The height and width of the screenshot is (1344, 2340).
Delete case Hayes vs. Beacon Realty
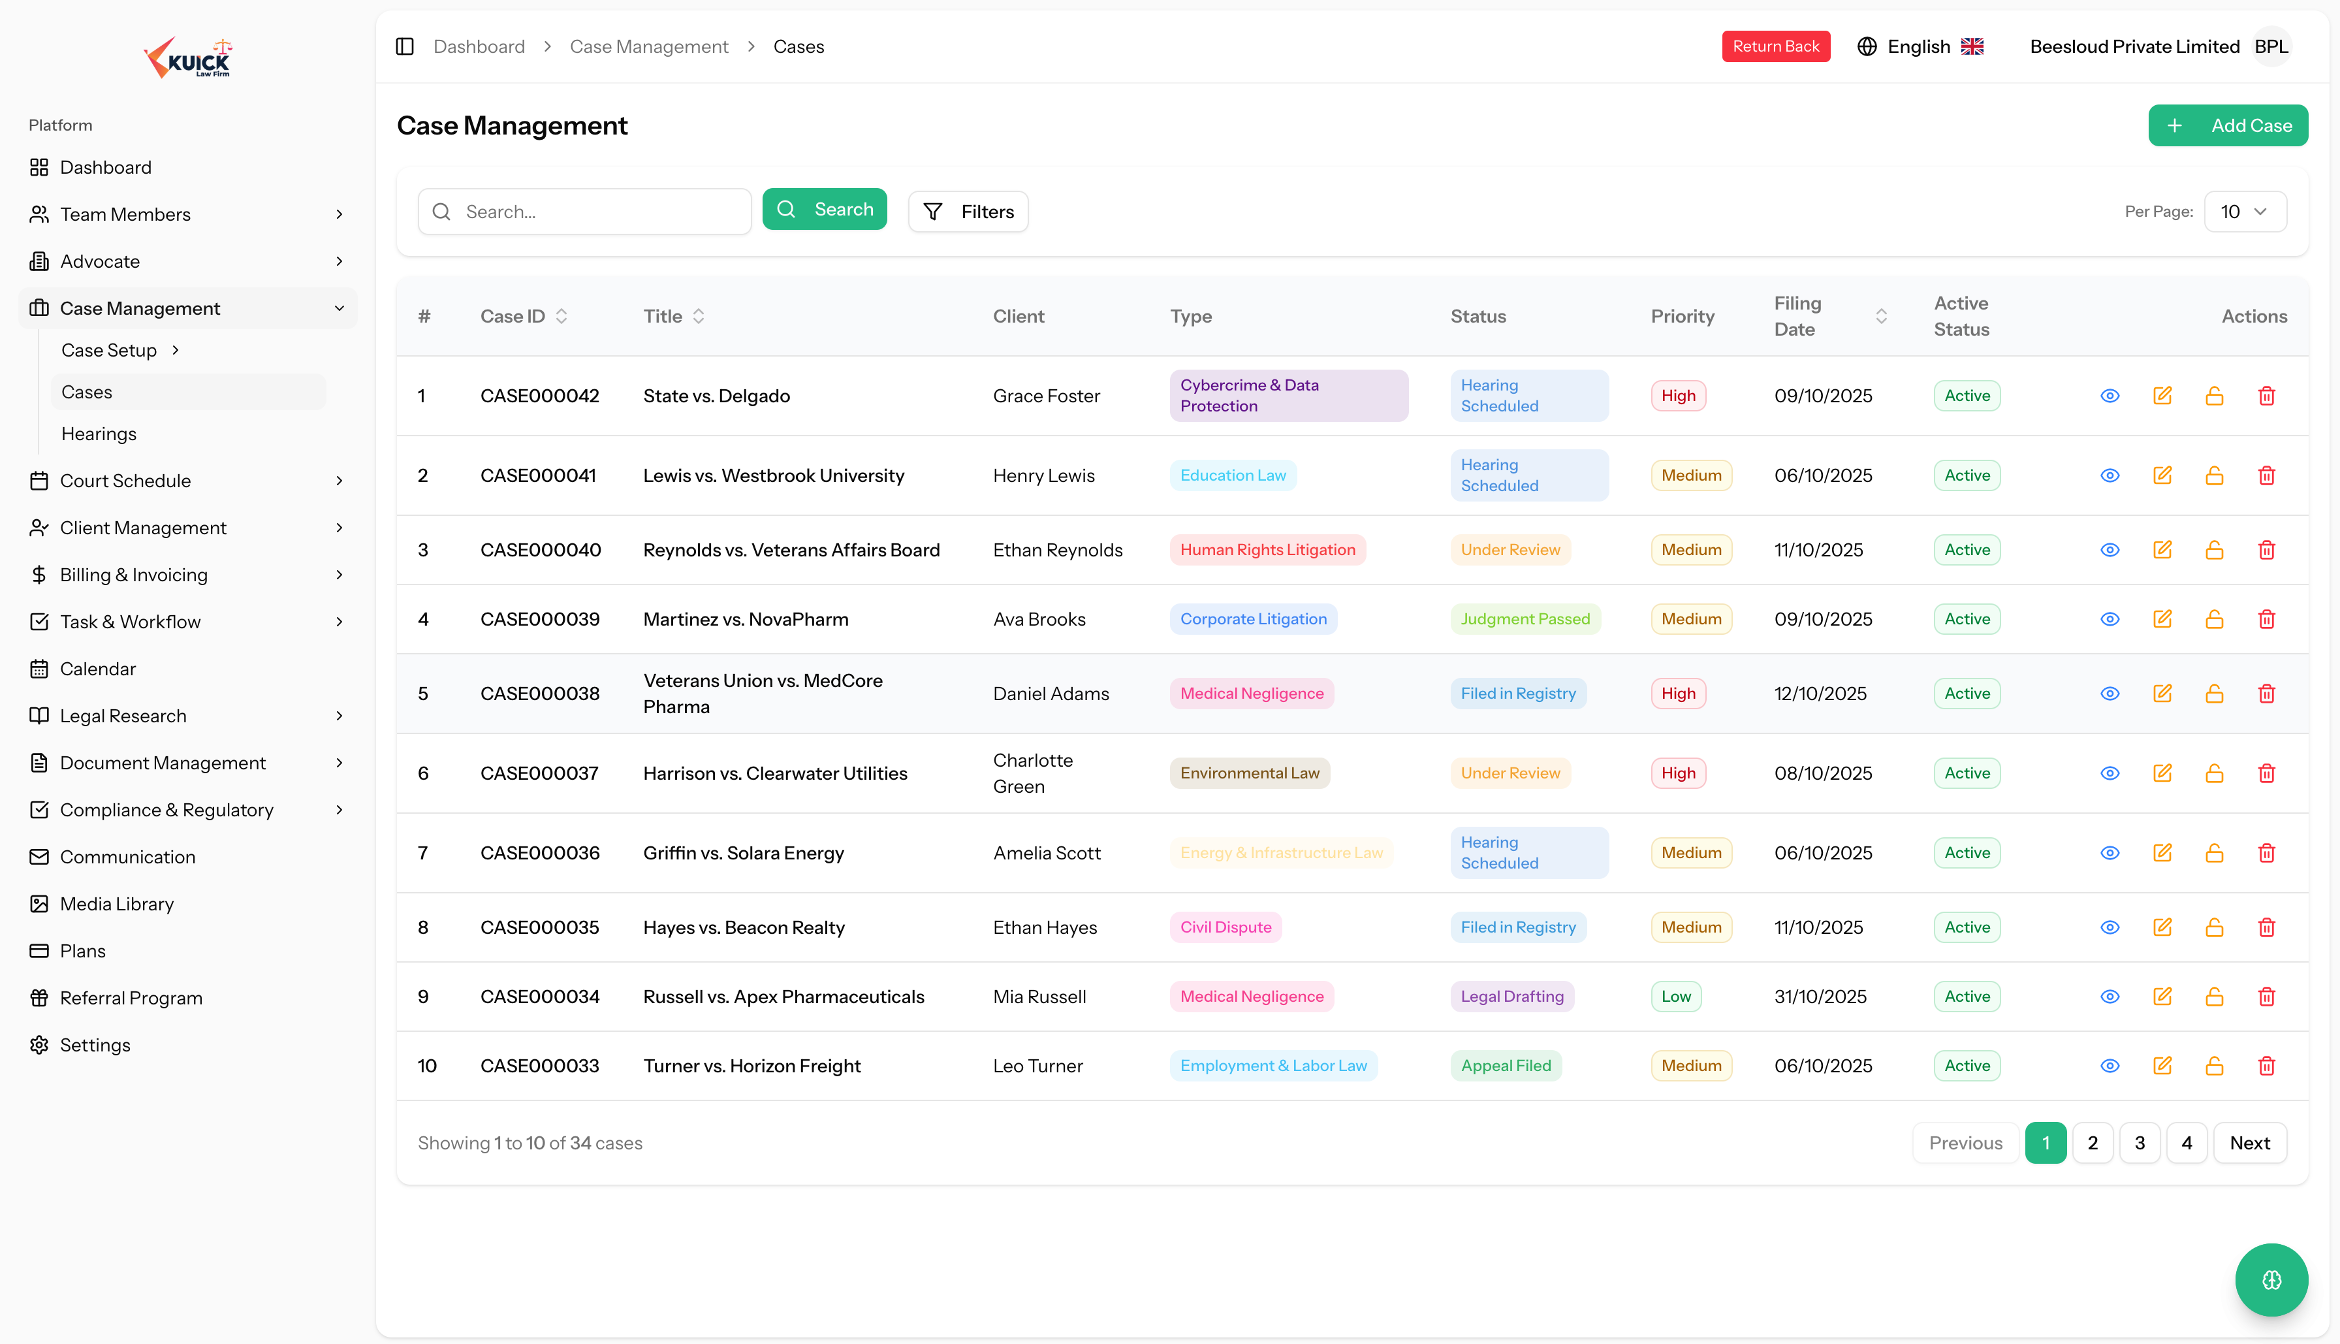tap(2266, 928)
